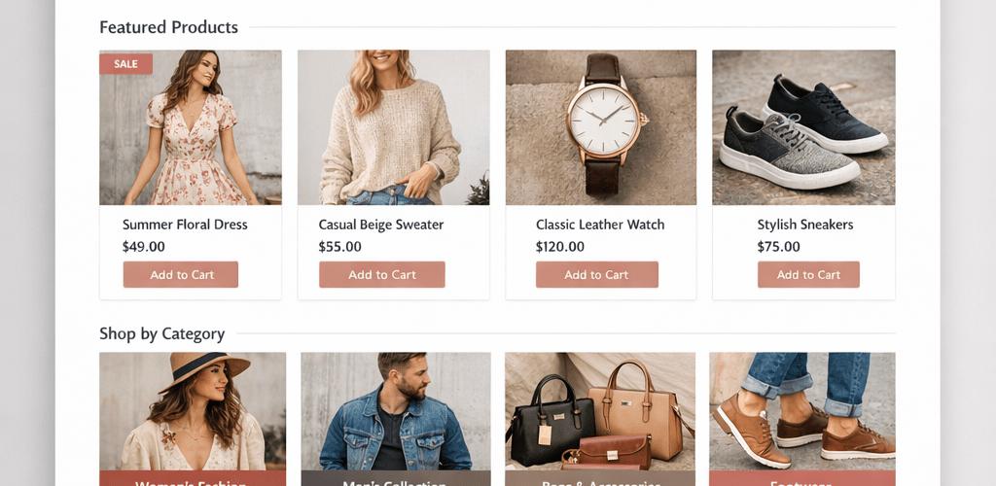Viewport: 996px width, 486px height.
Task: Add Stylish Sneakers to cart
Action: click(x=808, y=275)
